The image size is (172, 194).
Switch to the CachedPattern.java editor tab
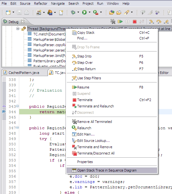click(x=24, y=73)
